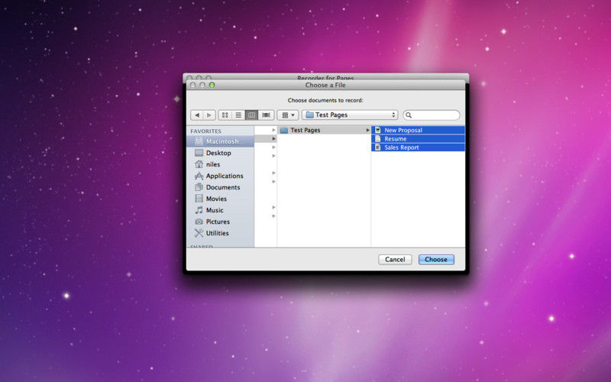Click the Macintosh hard drive icon
The height and width of the screenshot is (382, 611).
199,141
